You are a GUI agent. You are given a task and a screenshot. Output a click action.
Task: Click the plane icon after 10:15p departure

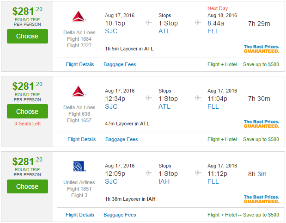pos(149,23)
